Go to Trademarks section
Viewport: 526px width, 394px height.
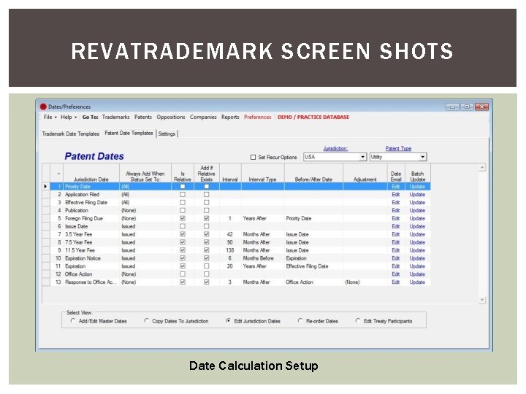(115, 117)
